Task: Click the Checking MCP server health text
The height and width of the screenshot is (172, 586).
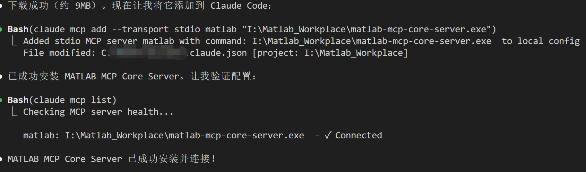Action: tap(98, 112)
